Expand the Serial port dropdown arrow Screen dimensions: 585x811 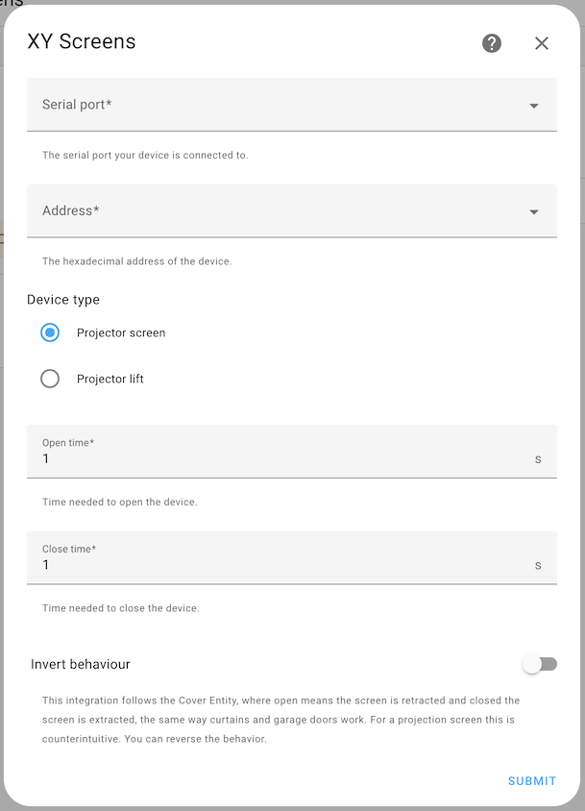(x=534, y=106)
